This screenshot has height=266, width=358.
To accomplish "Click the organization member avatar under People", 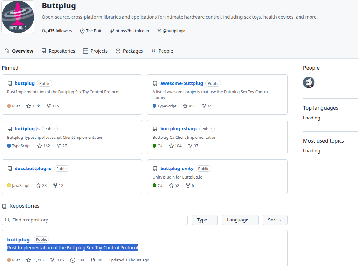I will 309,82.
